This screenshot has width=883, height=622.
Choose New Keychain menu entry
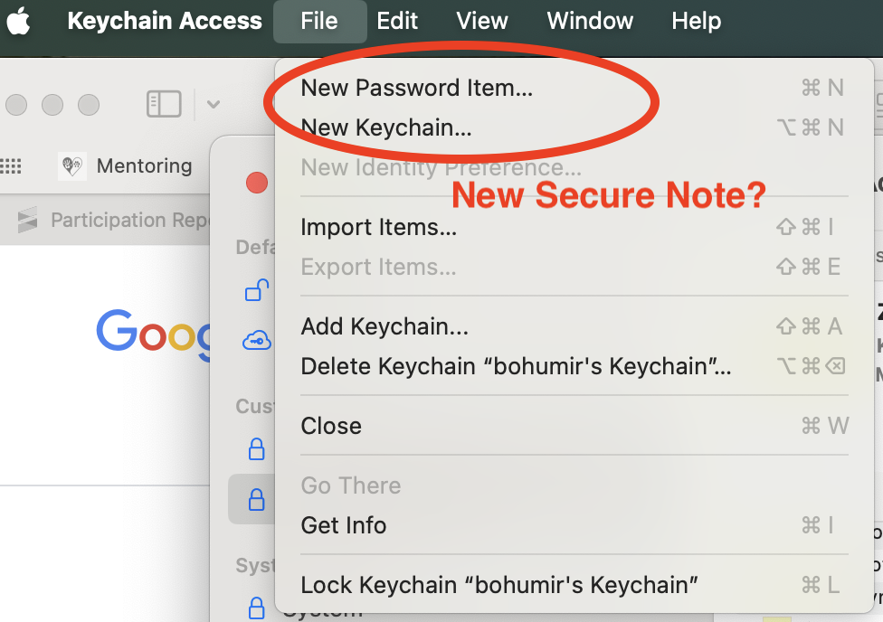386,127
